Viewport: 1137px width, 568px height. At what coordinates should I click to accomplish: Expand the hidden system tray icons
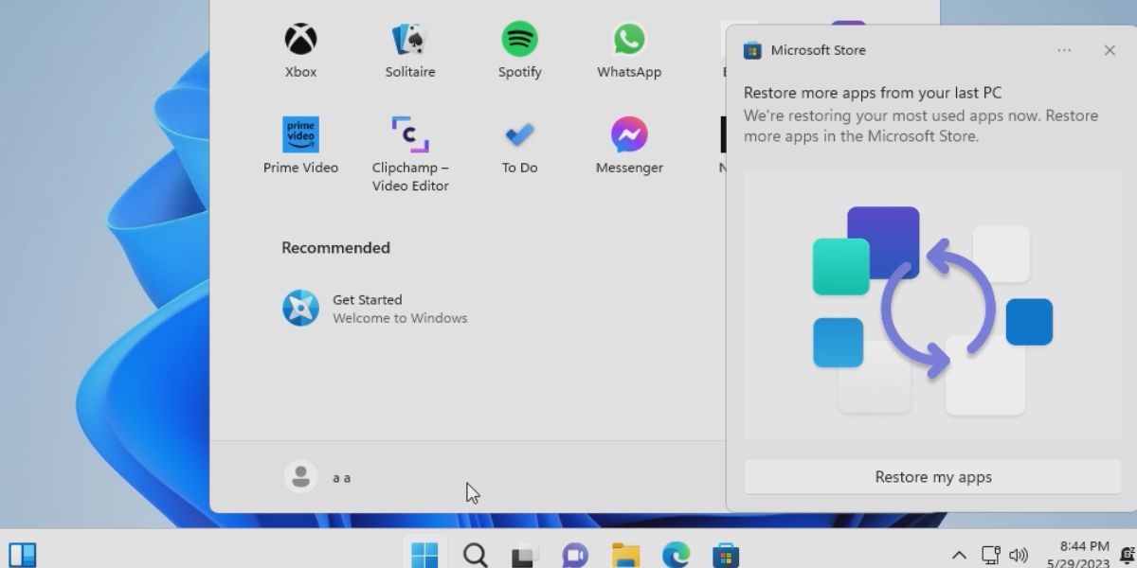coord(960,555)
